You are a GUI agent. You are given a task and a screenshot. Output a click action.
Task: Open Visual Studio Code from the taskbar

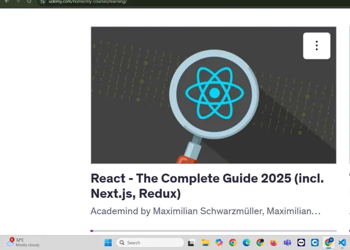[x=342, y=243]
